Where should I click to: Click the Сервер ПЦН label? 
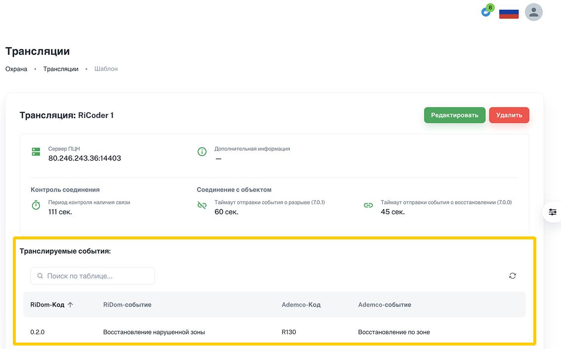tap(64, 149)
